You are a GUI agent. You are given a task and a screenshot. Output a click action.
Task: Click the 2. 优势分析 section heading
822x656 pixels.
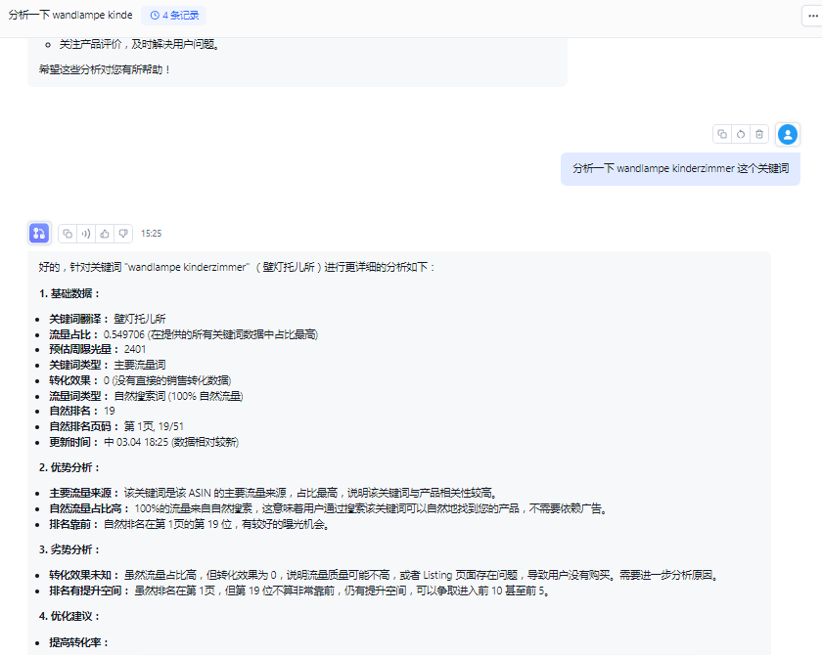click(x=68, y=467)
